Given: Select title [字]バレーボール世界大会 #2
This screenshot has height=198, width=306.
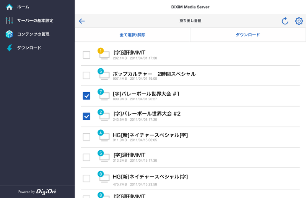Looking at the screenshot, I should [147, 114].
